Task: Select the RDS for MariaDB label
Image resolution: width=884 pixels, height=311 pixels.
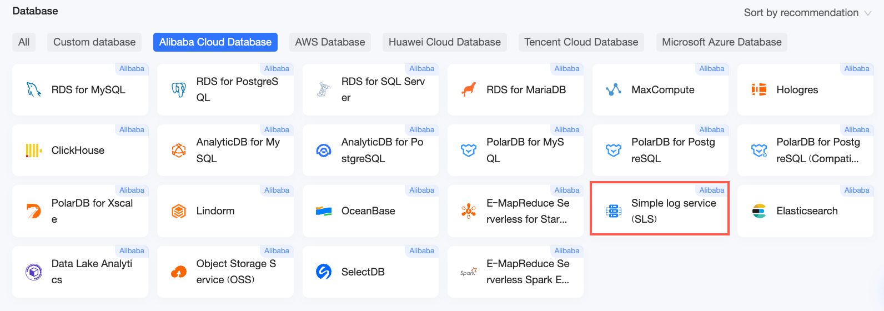Action: pyautogui.click(x=526, y=90)
